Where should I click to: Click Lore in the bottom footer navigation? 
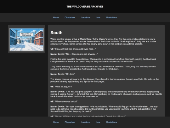click(98, 122)
